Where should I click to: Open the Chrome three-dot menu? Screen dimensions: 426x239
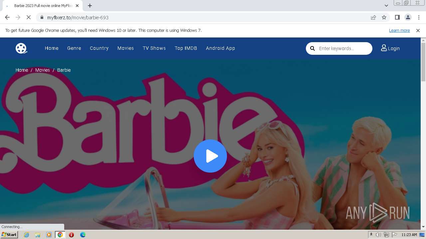point(419,17)
